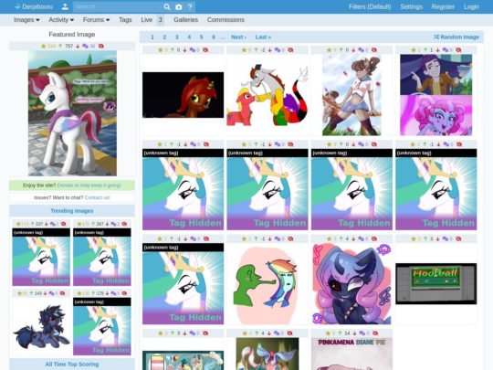This screenshot has width=493, height=370.
Task: Focus the Search input field
Action: 118,6
